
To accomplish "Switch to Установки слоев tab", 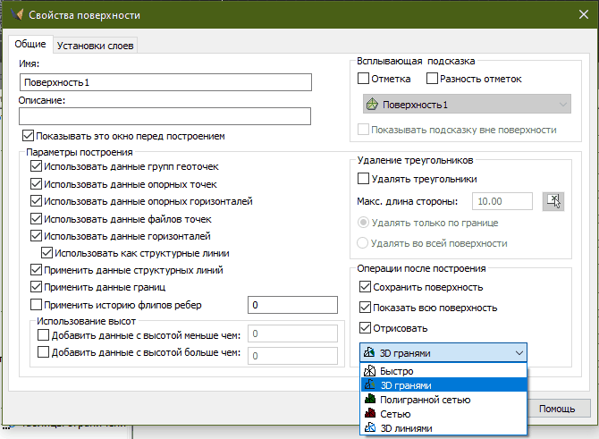I will (97, 46).
